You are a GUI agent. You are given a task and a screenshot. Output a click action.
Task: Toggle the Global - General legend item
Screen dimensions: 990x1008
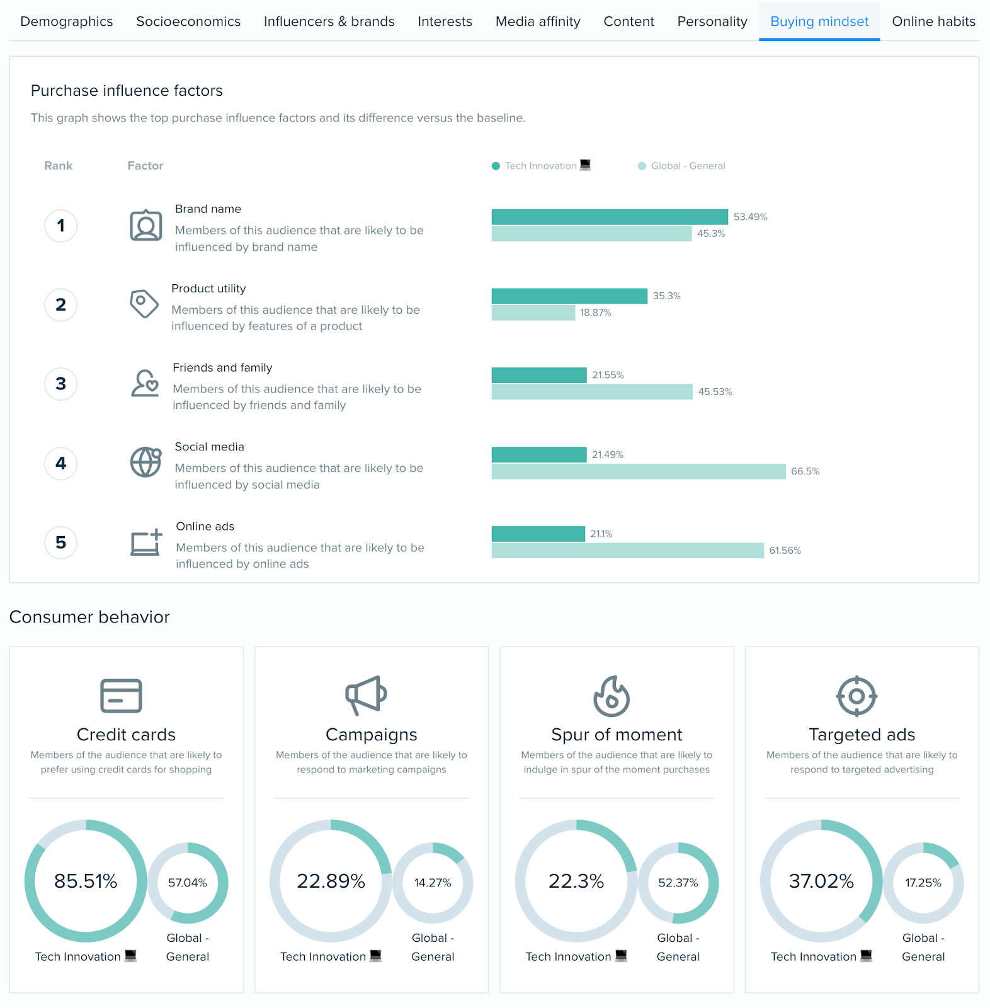click(681, 166)
